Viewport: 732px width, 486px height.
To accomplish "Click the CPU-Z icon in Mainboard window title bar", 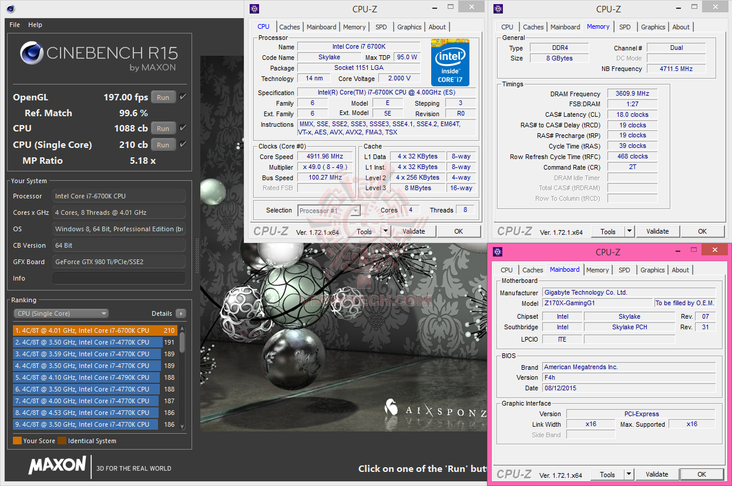I will pos(498,252).
